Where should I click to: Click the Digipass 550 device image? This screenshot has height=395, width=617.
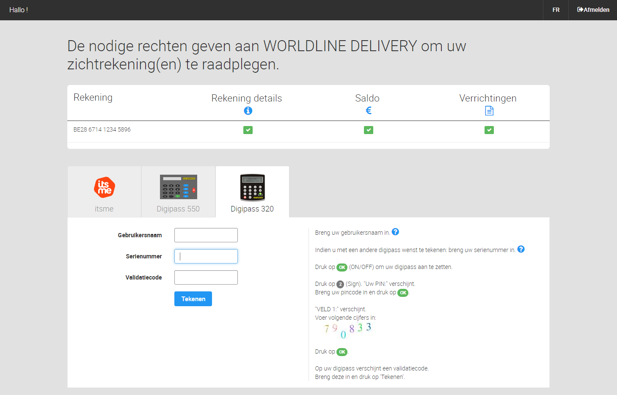pos(178,187)
